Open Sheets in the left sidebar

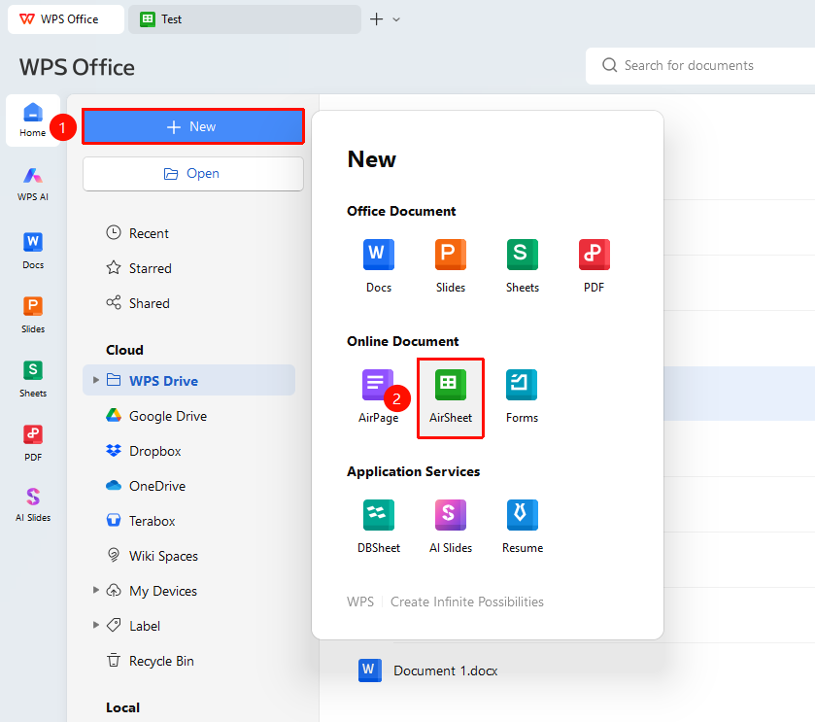click(33, 379)
